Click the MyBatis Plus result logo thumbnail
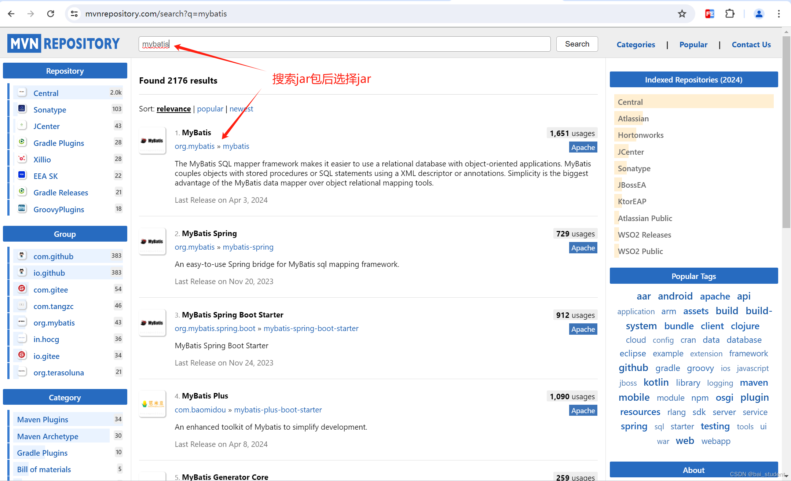The height and width of the screenshot is (481, 791). tap(152, 404)
